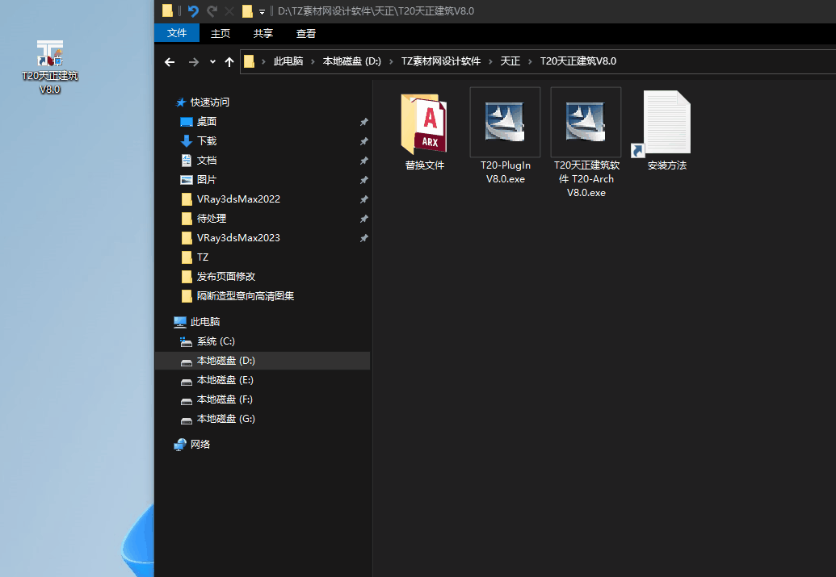
Task: Open the 文件 menu tab
Action: click(176, 33)
